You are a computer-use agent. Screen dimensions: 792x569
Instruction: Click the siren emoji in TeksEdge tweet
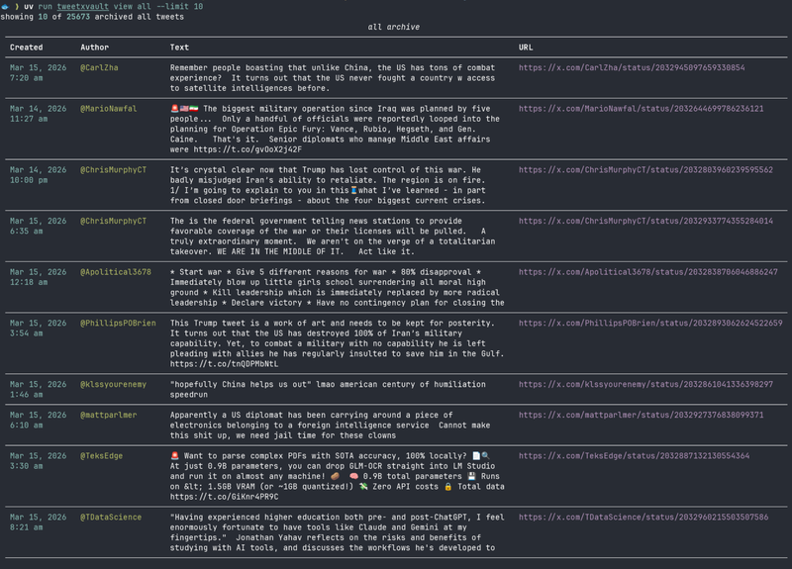click(174, 455)
